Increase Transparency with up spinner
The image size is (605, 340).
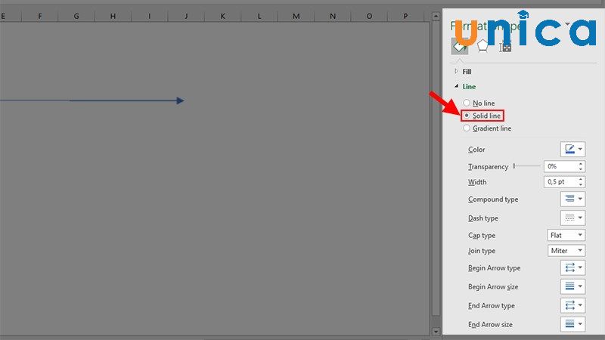[581, 164]
